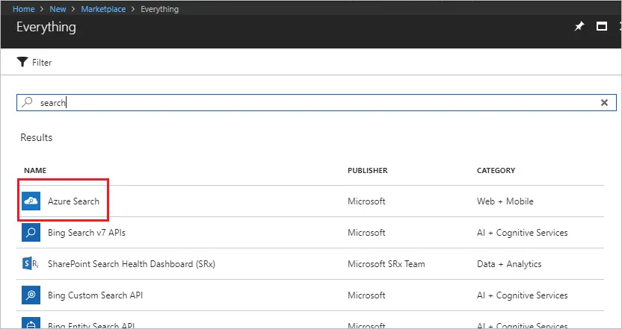Sort results by Name column header
This screenshot has width=622, height=329.
click(x=35, y=171)
